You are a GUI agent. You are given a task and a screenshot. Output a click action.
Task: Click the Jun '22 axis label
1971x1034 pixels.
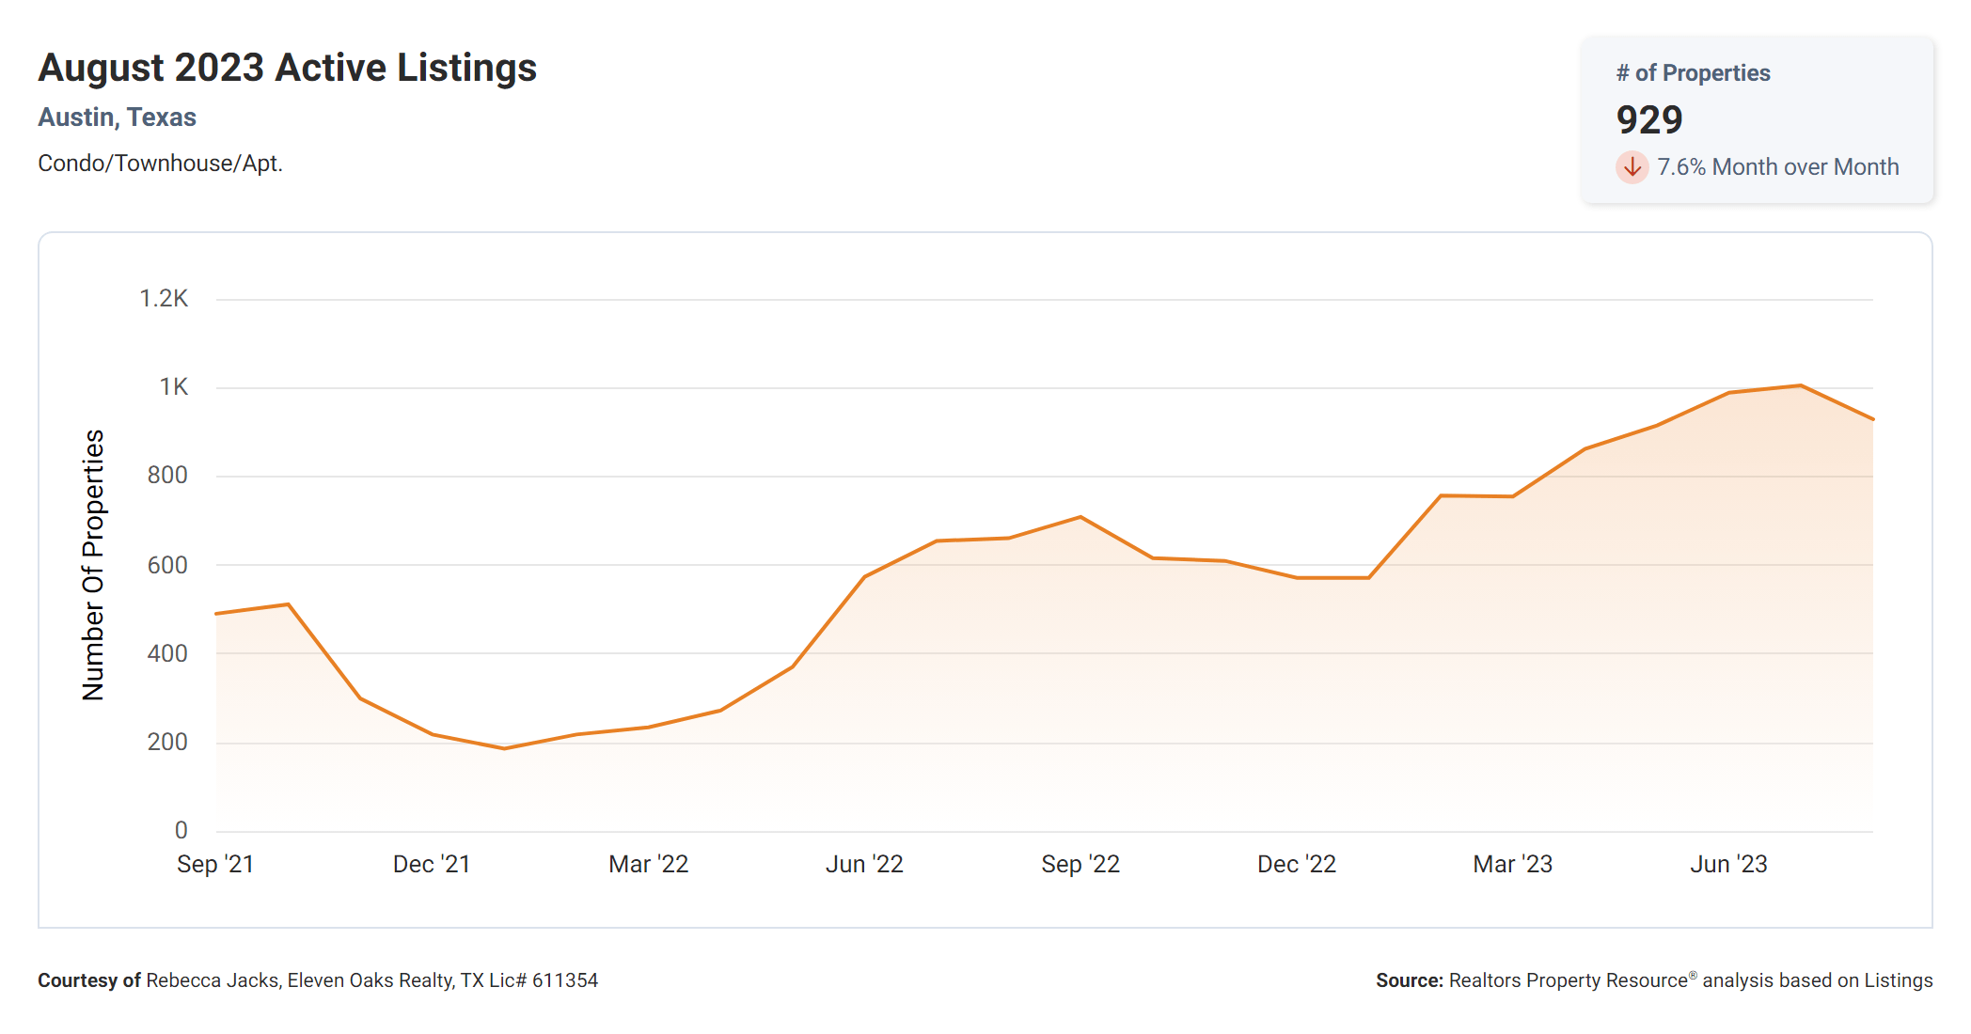coord(864,864)
